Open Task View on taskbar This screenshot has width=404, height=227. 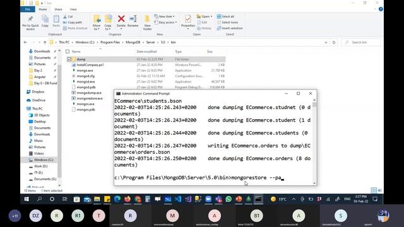(64, 199)
